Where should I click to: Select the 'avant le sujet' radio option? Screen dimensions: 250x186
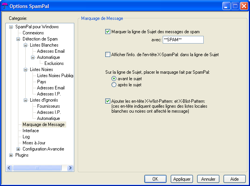click(114, 79)
